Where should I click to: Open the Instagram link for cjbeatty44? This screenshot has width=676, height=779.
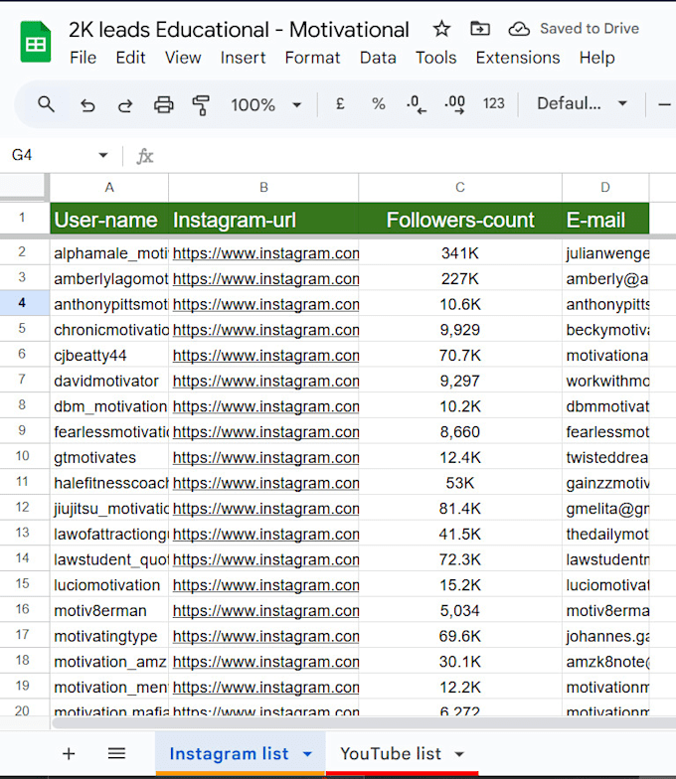(x=265, y=356)
